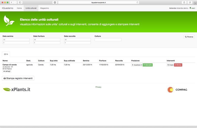Focus Data fioritura 'a' field
The width and height of the screenshot is (197, 128).
click(47, 43)
